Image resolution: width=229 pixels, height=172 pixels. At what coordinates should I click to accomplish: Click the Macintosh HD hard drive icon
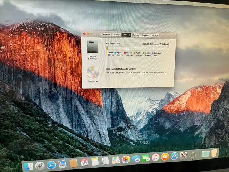(92, 47)
